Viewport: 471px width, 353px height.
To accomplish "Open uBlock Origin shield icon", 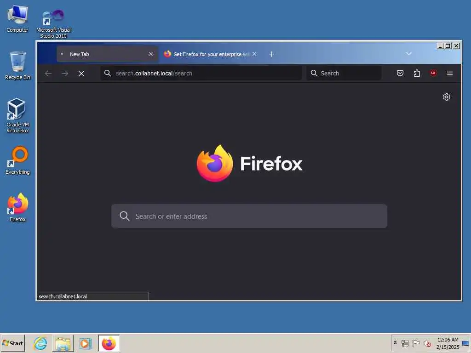I will 433,73.
